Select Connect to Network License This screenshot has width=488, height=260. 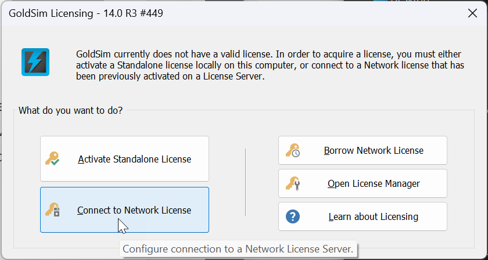[124, 210]
